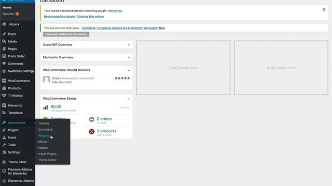Open Themes in Appearance submenu
This screenshot has height=186, width=332.
pos(44,123)
